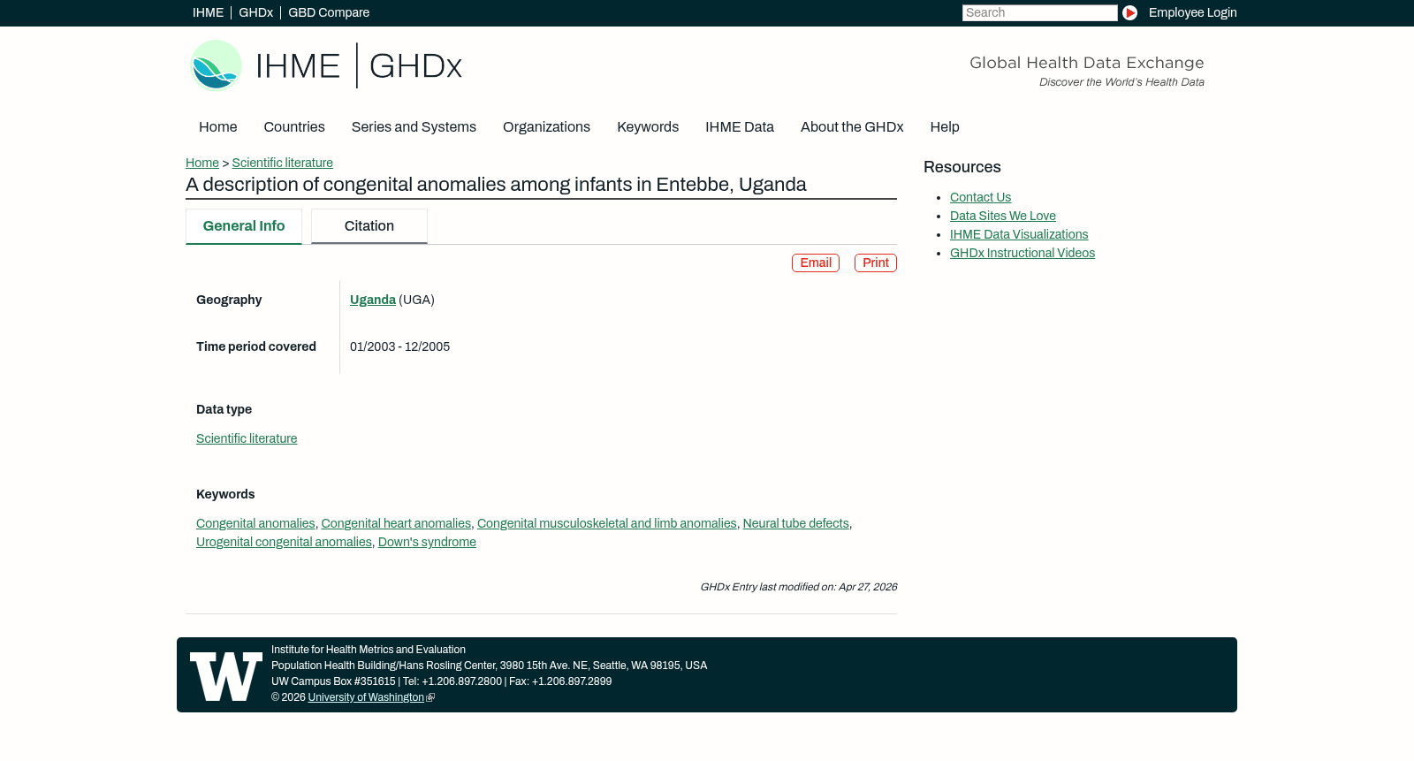1414x761 pixels.
Task: Click the external link icon after University of Washington
Action: tap(430, 697)
